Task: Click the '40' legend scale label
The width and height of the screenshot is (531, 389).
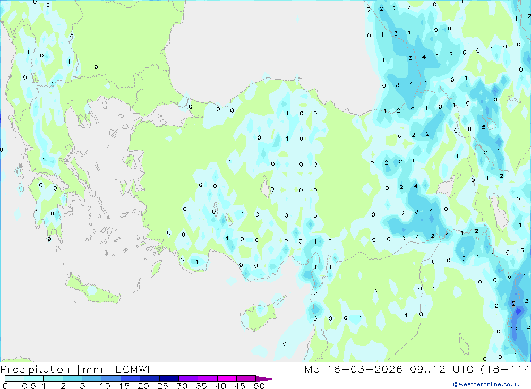Action: [x=221, y=386]
